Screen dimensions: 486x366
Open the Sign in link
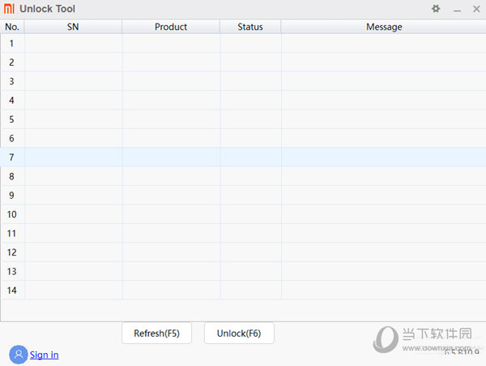44,355
